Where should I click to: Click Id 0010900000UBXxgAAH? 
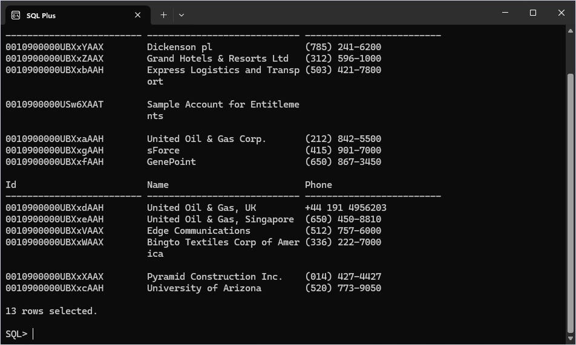(54, 150)
